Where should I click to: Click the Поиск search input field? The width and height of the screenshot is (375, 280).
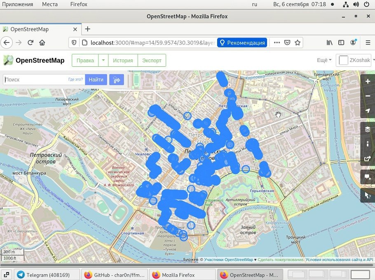[x=35, y=80]
